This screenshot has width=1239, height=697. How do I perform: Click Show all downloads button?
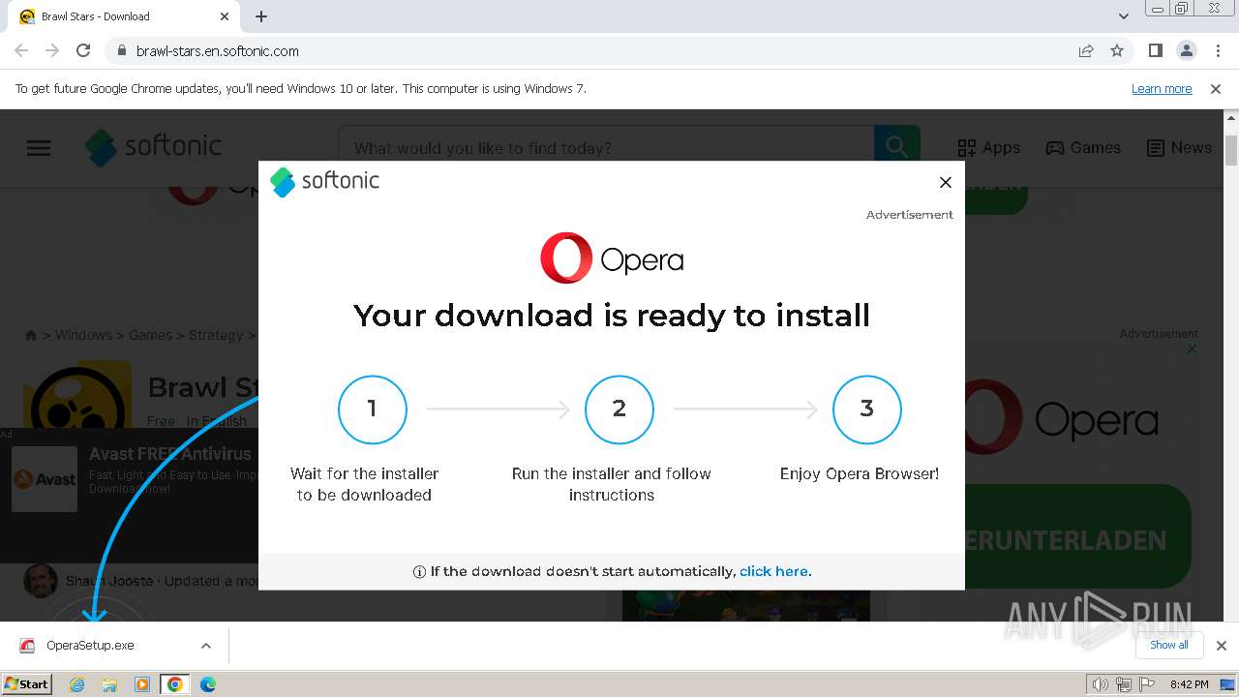(1169, 645)
